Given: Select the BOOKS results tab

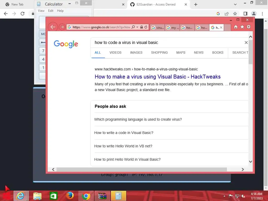Looking at the screenshot, I should (x=218, y=52).
